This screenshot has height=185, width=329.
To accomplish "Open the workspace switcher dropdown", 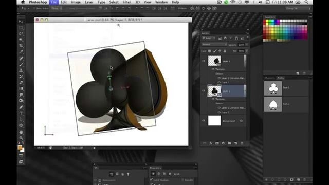I will [x=298, y=8].
